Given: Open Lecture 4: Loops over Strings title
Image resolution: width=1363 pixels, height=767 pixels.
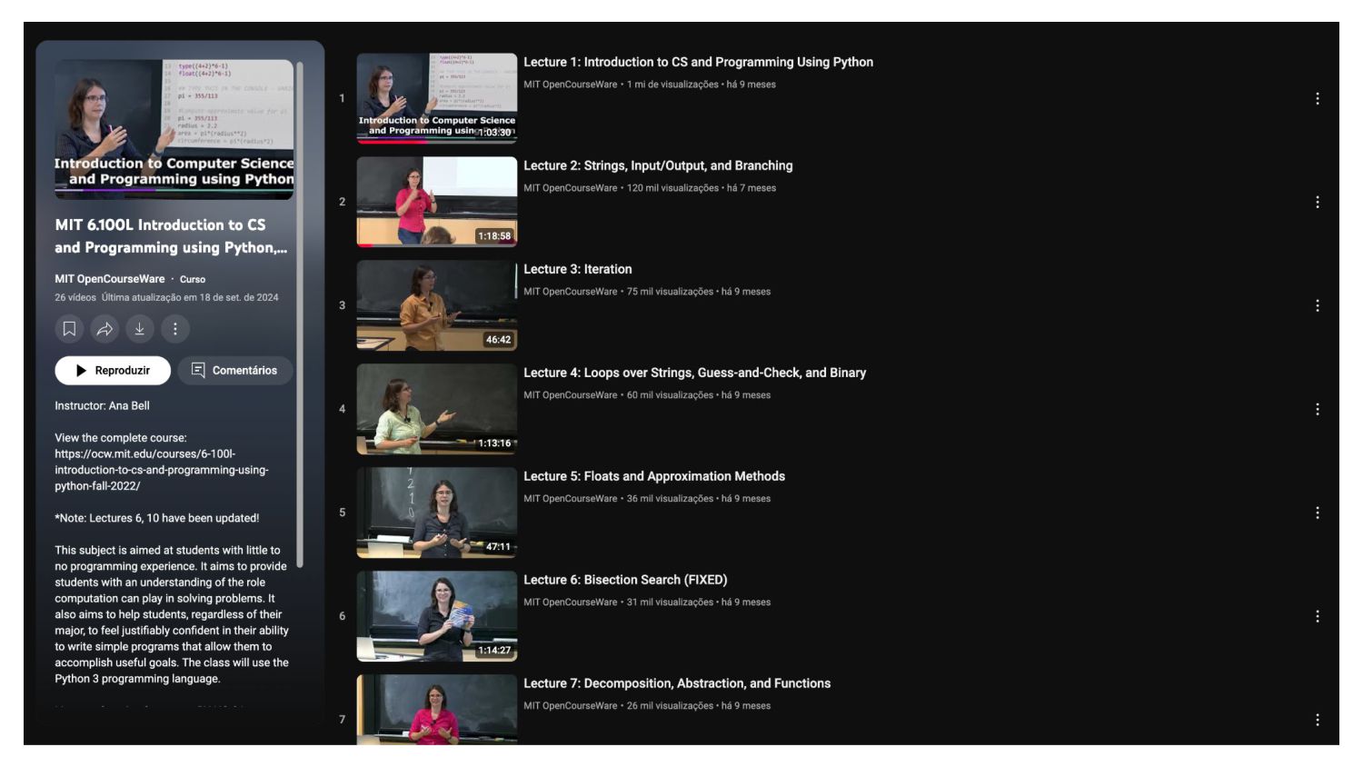Looking at the screenshot, I should coord(694,373).
